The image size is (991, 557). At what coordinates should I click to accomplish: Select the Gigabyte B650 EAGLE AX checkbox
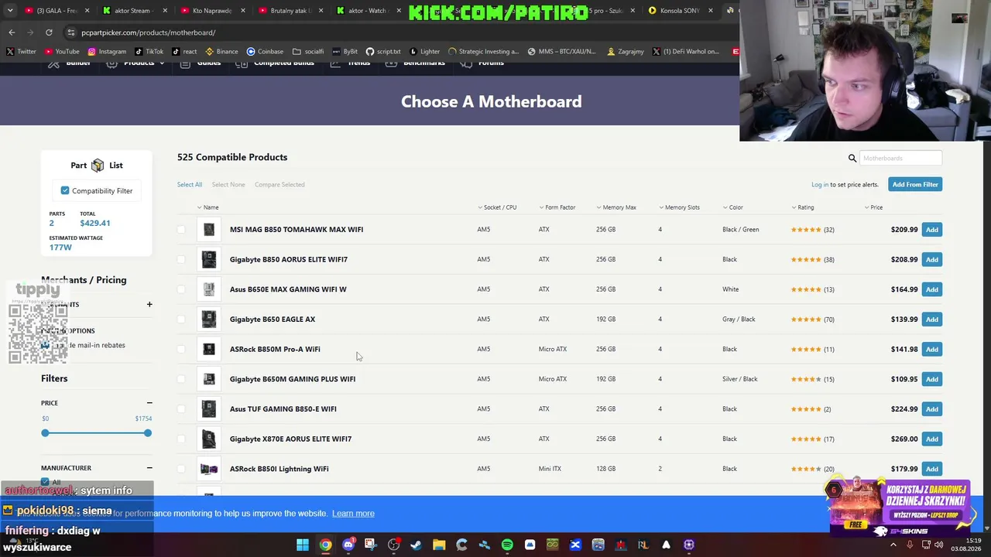181,320
